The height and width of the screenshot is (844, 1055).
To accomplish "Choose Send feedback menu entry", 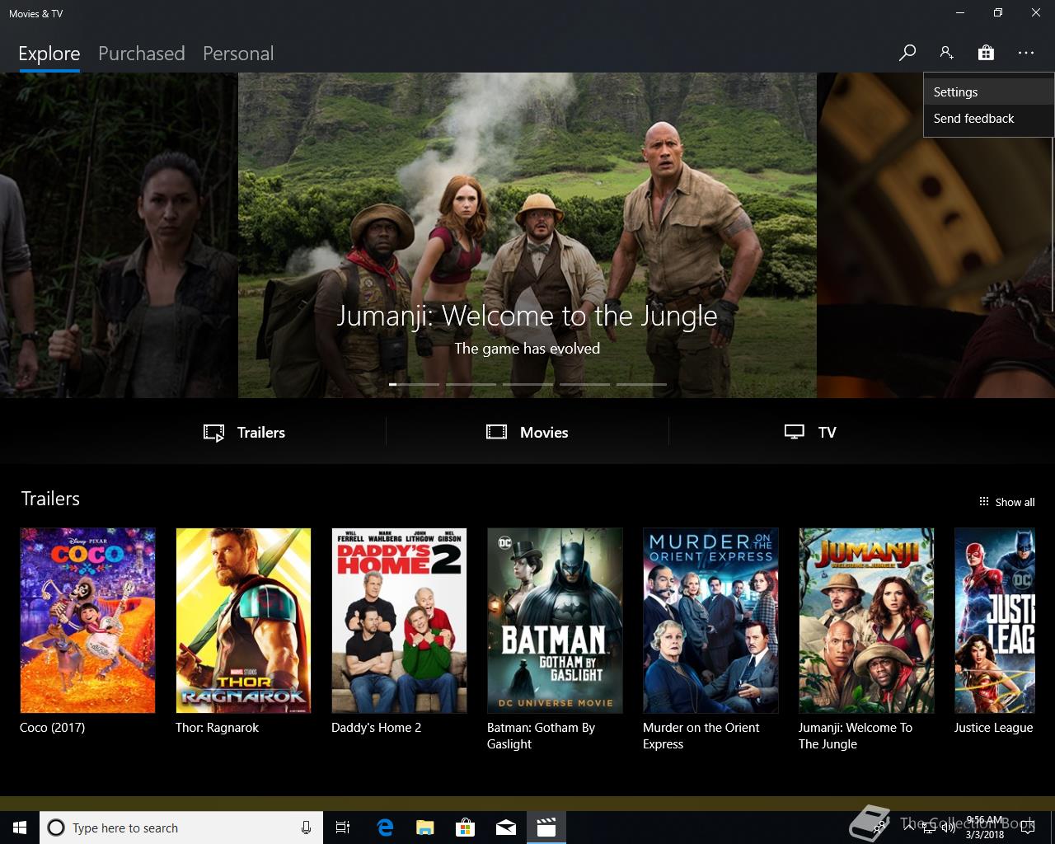I will tap(988, 119).
